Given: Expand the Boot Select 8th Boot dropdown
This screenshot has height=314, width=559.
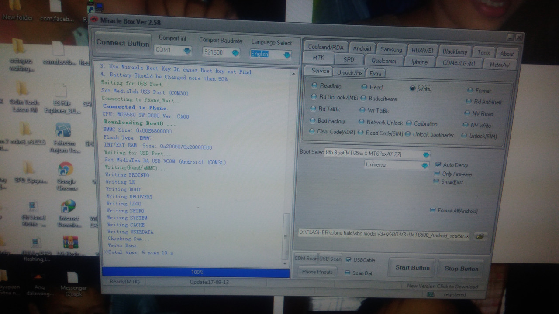Looking at the screenshot, I should point(377,154).
